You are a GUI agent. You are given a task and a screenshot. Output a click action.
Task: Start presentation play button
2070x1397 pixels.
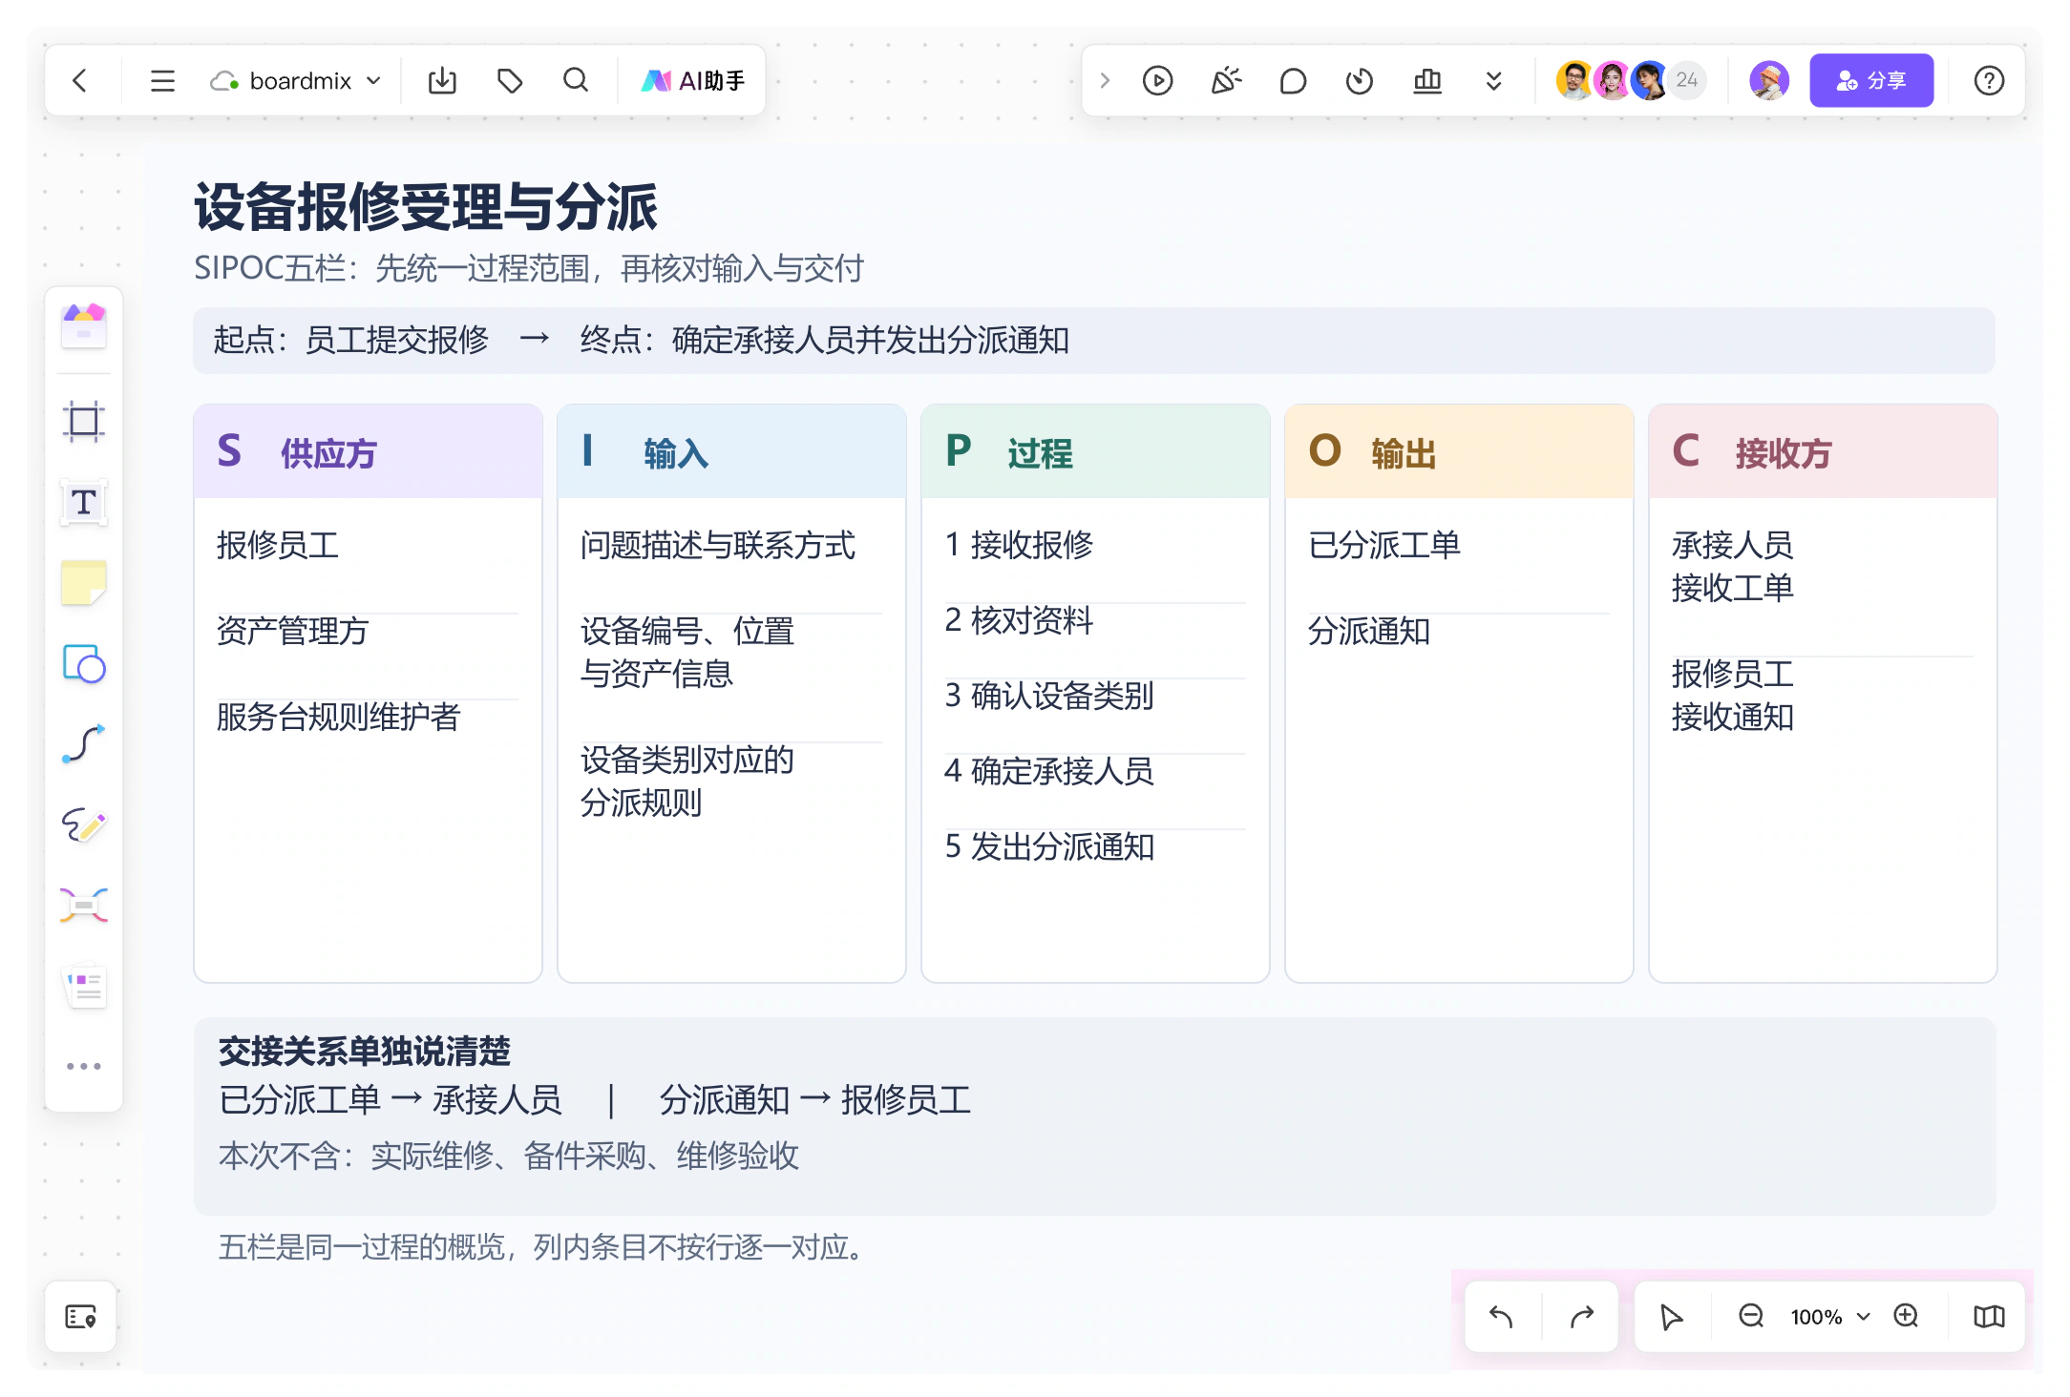point(1157,81)
